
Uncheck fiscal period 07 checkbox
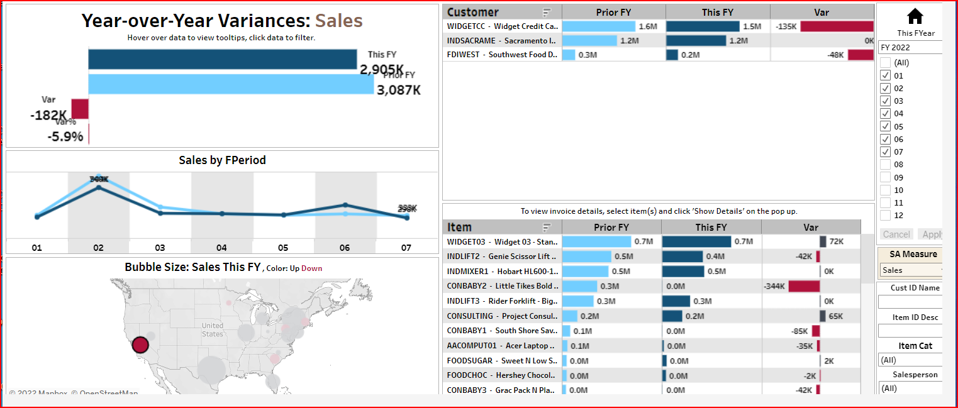[x=885, y=152]
